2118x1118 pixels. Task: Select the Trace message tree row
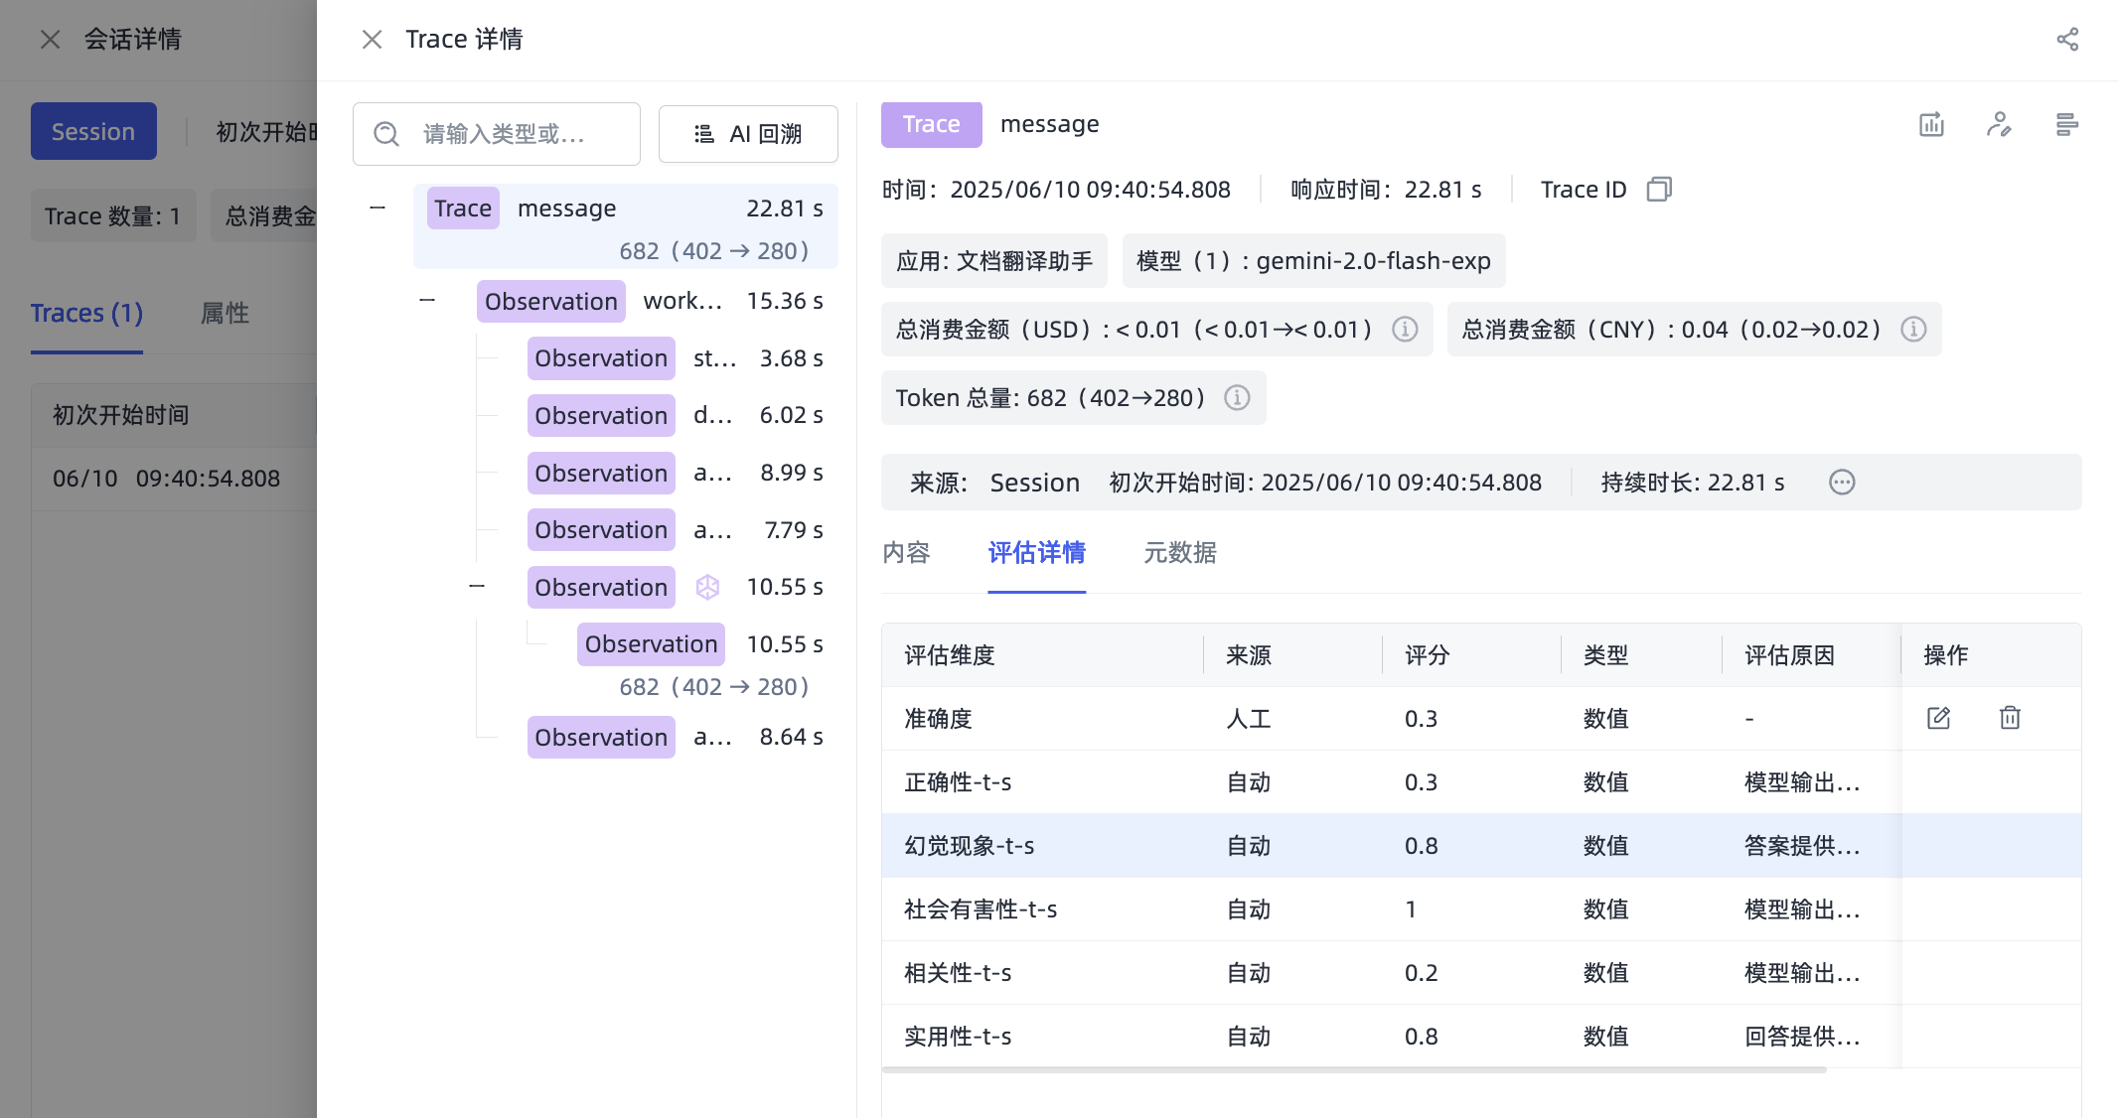click(626, 226)
